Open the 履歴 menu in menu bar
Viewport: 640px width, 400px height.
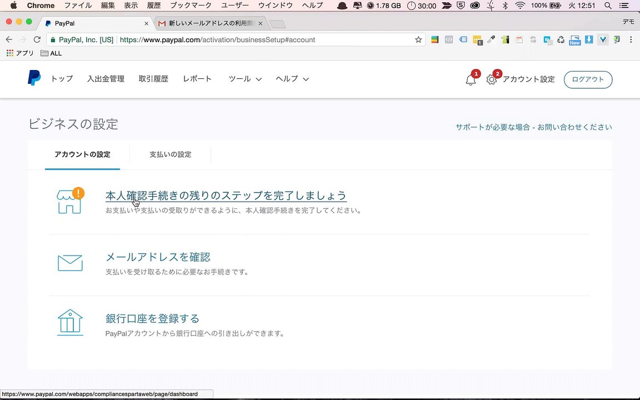click(x=154, y=6)
